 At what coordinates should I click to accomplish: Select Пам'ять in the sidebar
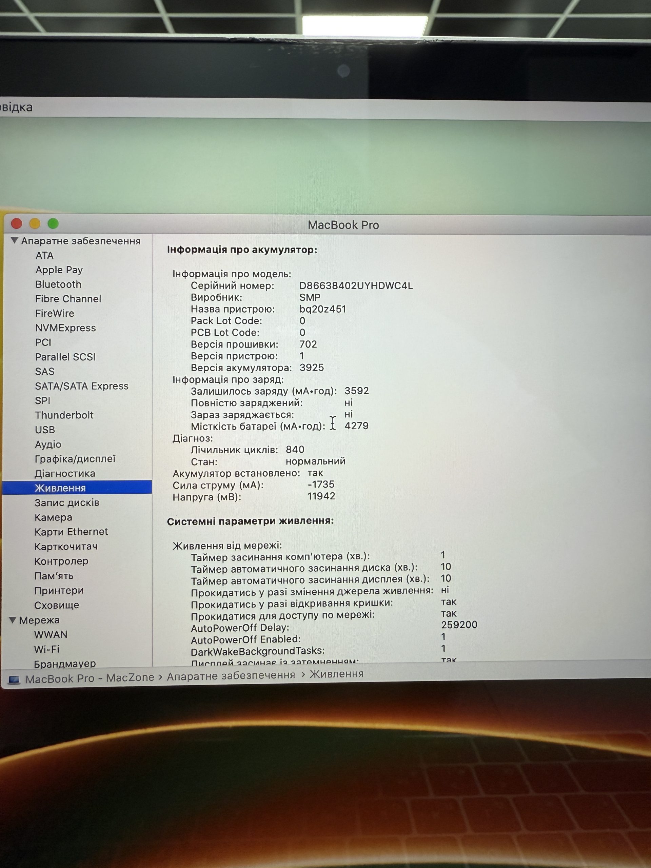point(54,576)
